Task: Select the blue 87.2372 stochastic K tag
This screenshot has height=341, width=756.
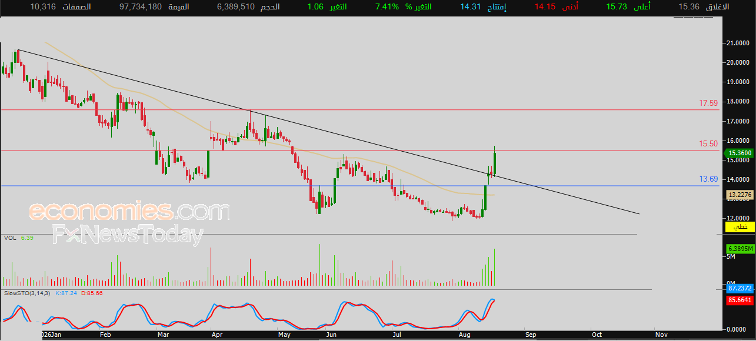Action: (740, 289)
